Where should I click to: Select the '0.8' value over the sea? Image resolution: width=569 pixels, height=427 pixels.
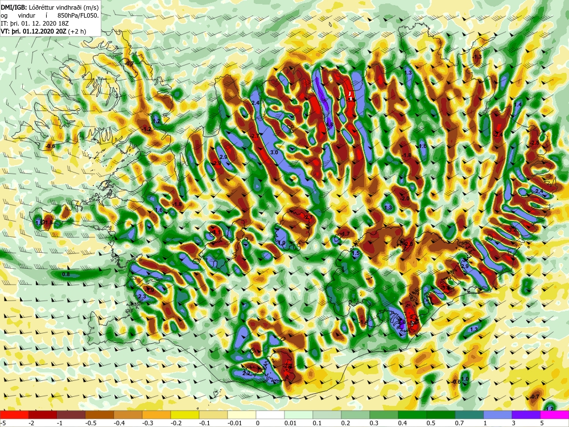(65, 274)
